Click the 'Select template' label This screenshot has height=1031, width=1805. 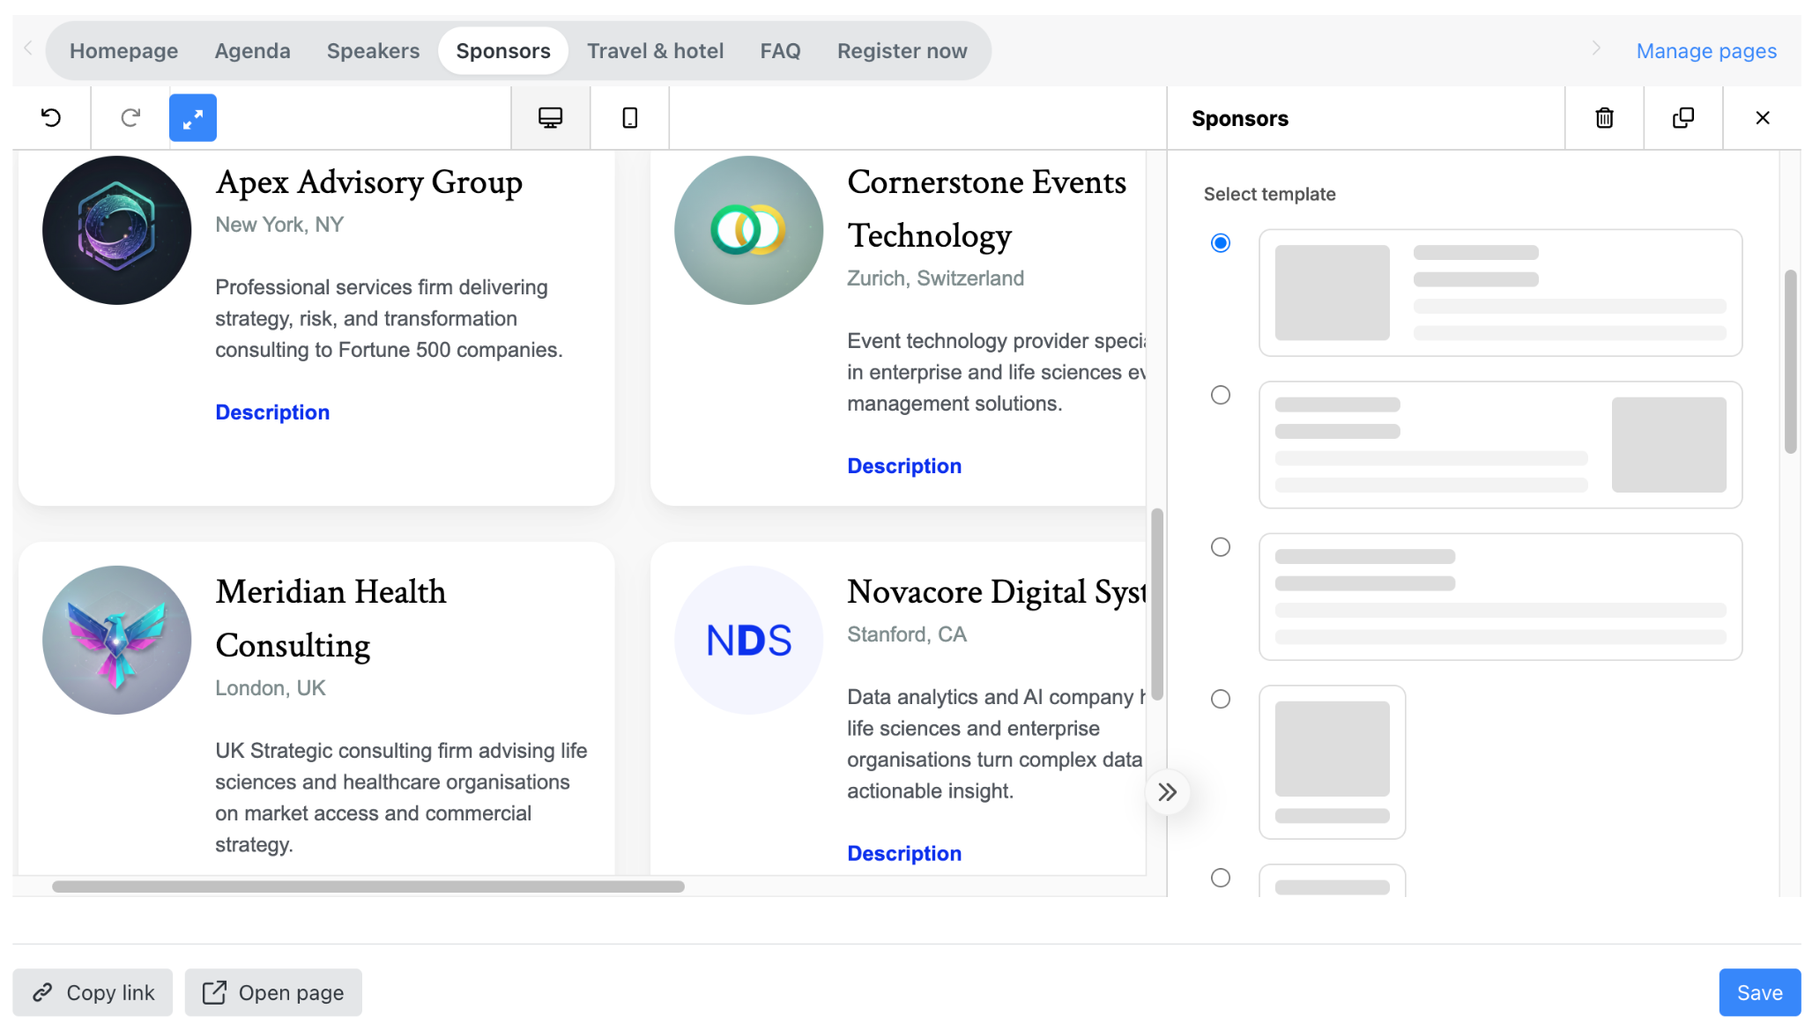[1269, 194]
